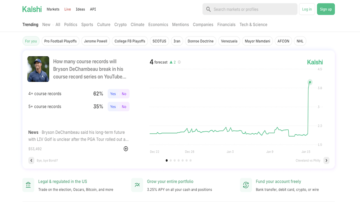Open the Markets menu

coord(53,9)
